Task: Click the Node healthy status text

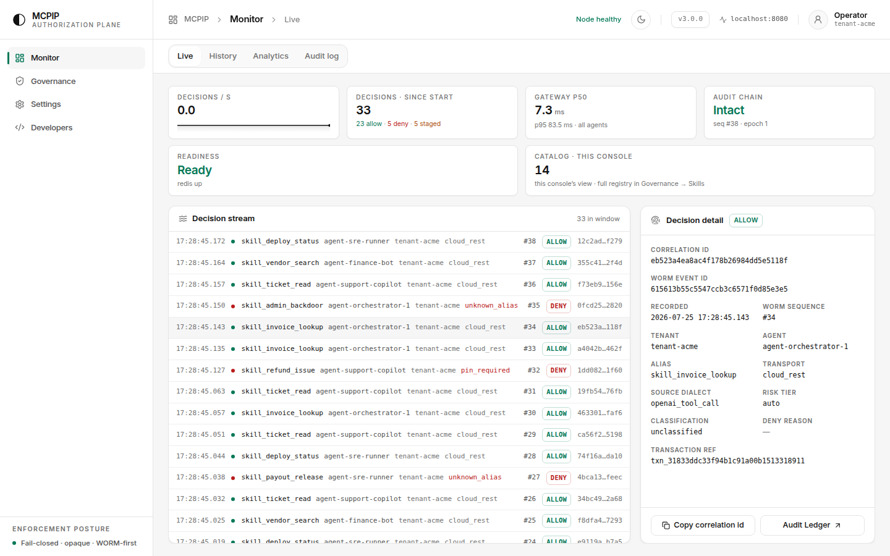Action: (598, 20)
